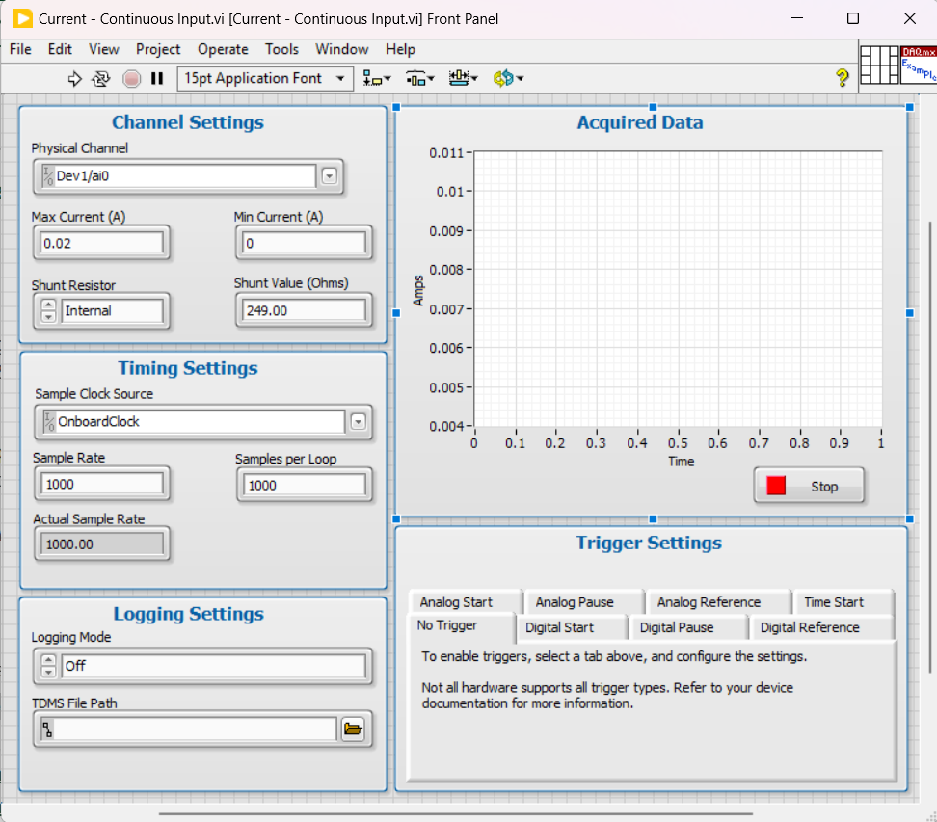Screen dimensions: 937x822
Task: Click the yellow context help question mark
Action: click(x=842, y=78)
